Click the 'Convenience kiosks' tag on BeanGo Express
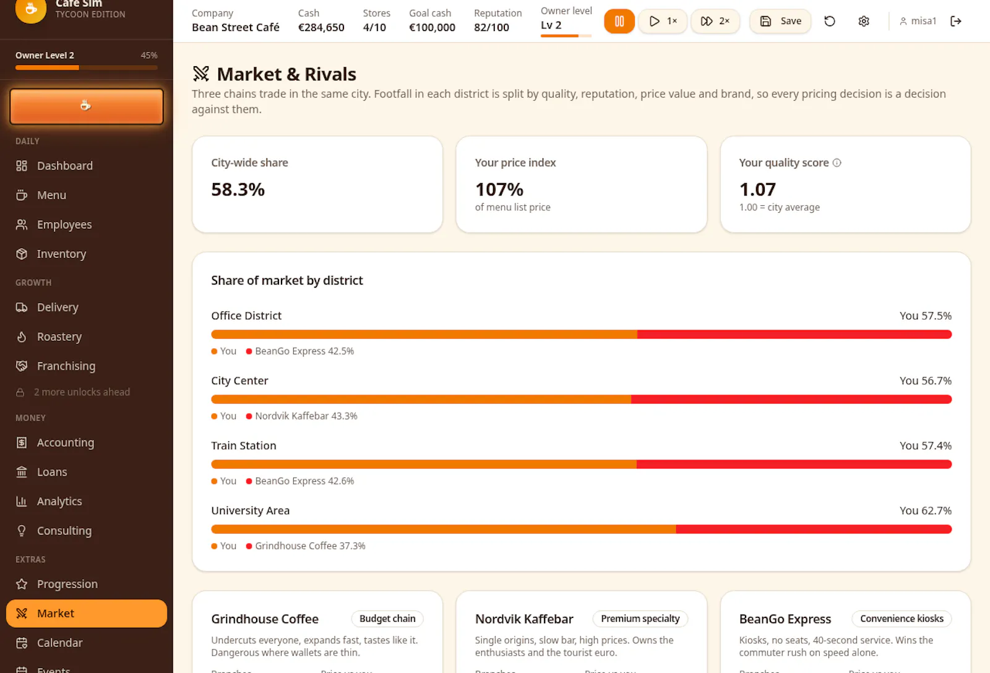Viewport: 990px width, 673px height. [902, 619]
